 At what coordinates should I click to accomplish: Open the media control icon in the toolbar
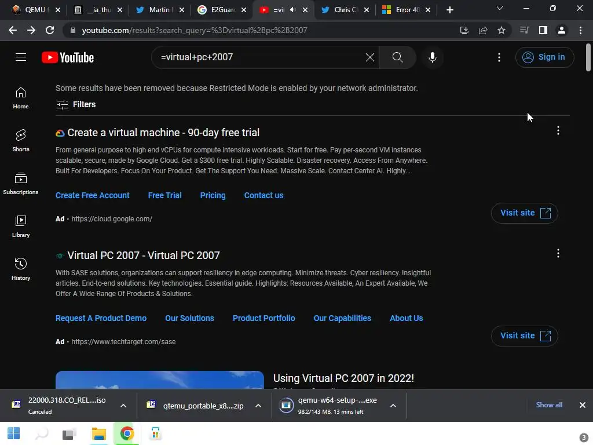pos(524,30)
